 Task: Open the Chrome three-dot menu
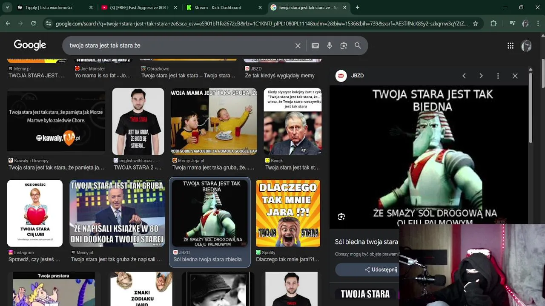click(539, 23)
